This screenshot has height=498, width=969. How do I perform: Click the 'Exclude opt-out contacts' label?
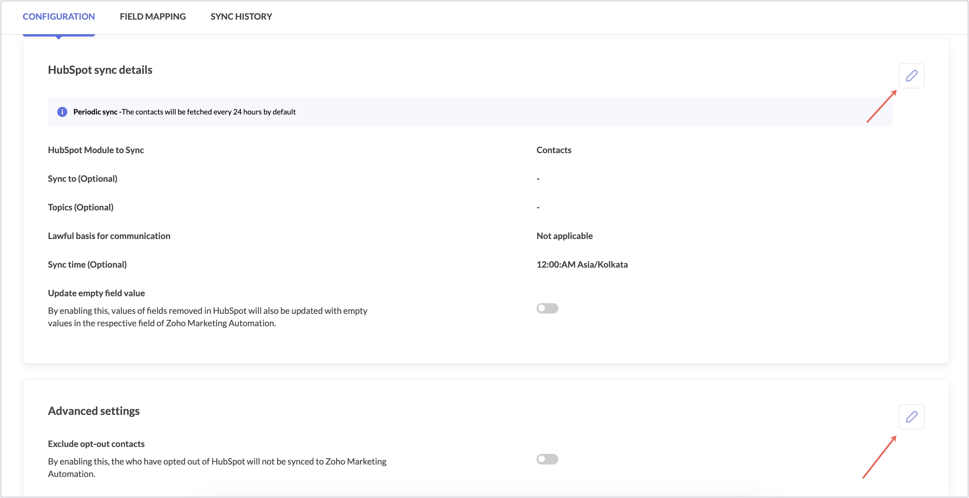tap(96, 444)
